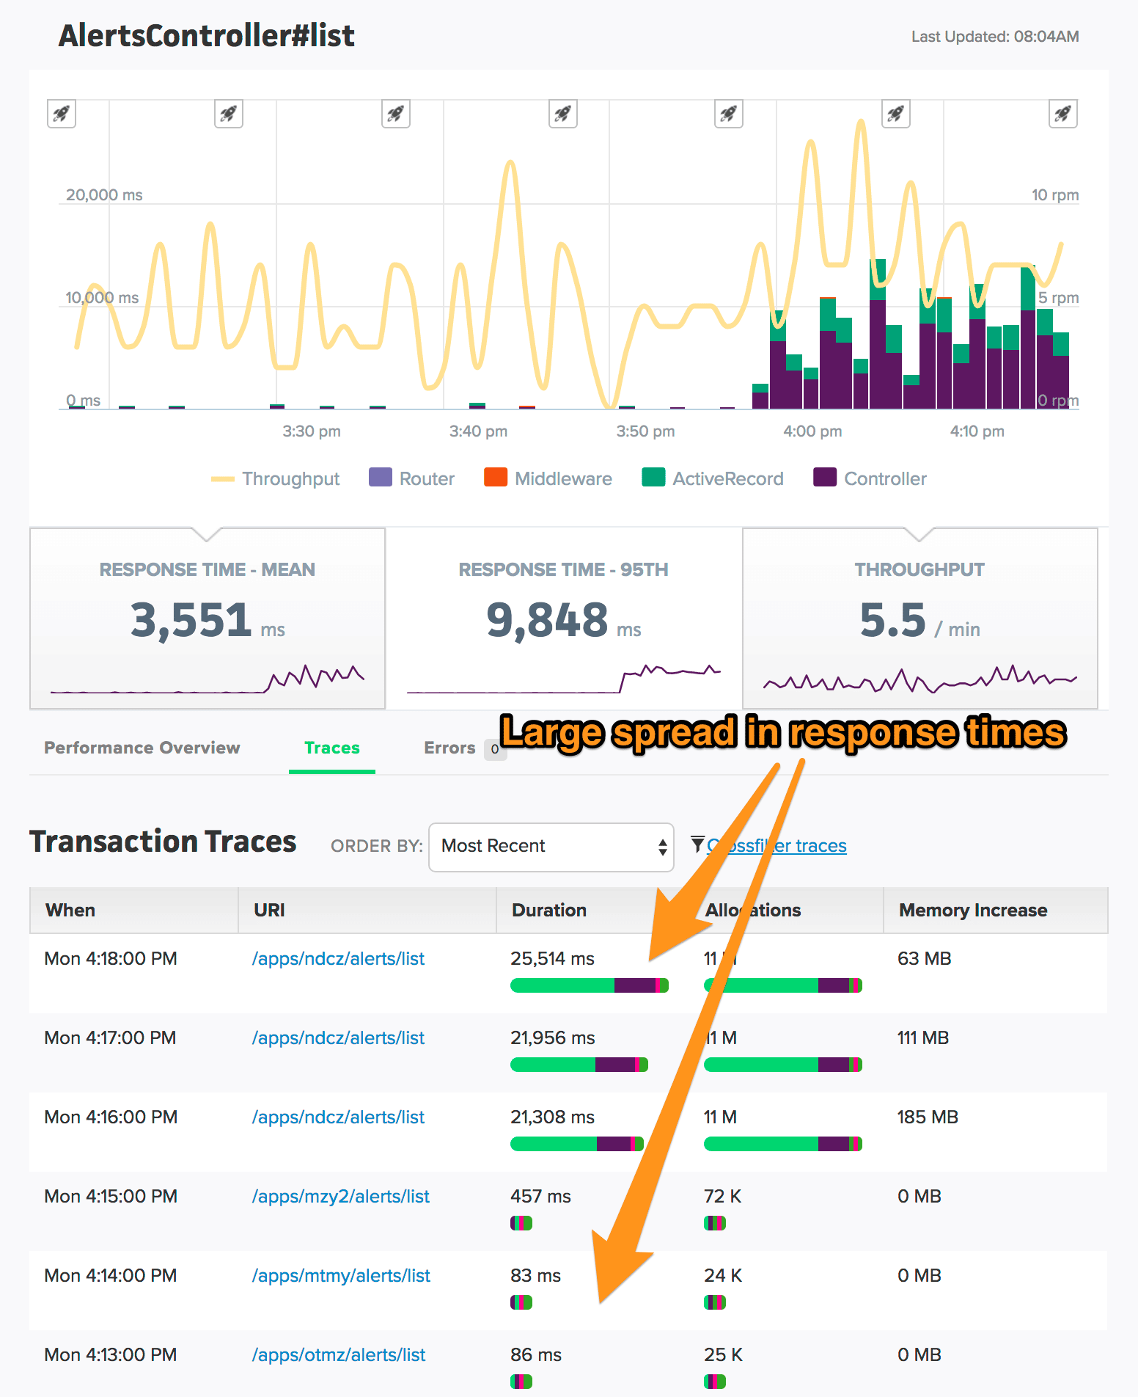
Task: Open the /apps/otmz/alerts/list trace link
Action: (339, 1355)
